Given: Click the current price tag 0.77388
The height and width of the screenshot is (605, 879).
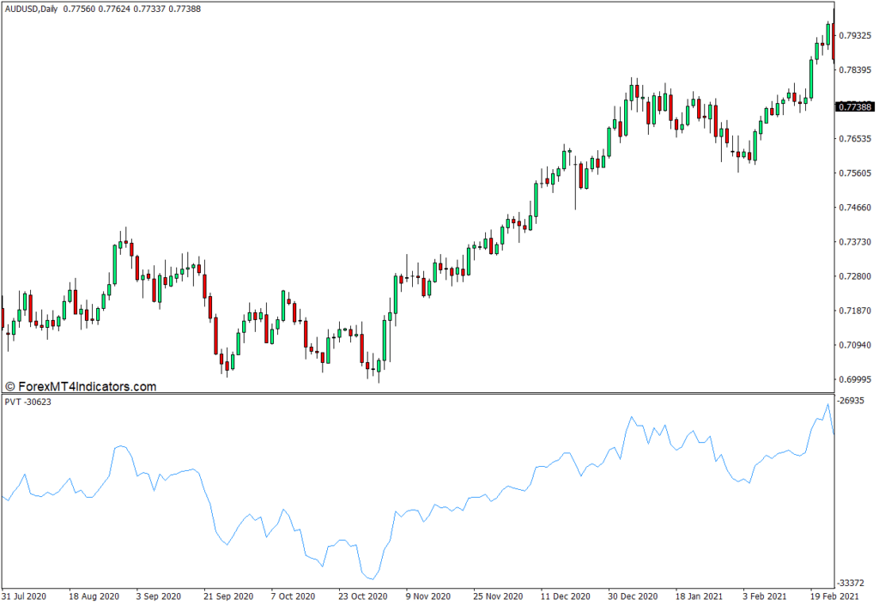Looking at the screenshot, I should coord(854,107).
